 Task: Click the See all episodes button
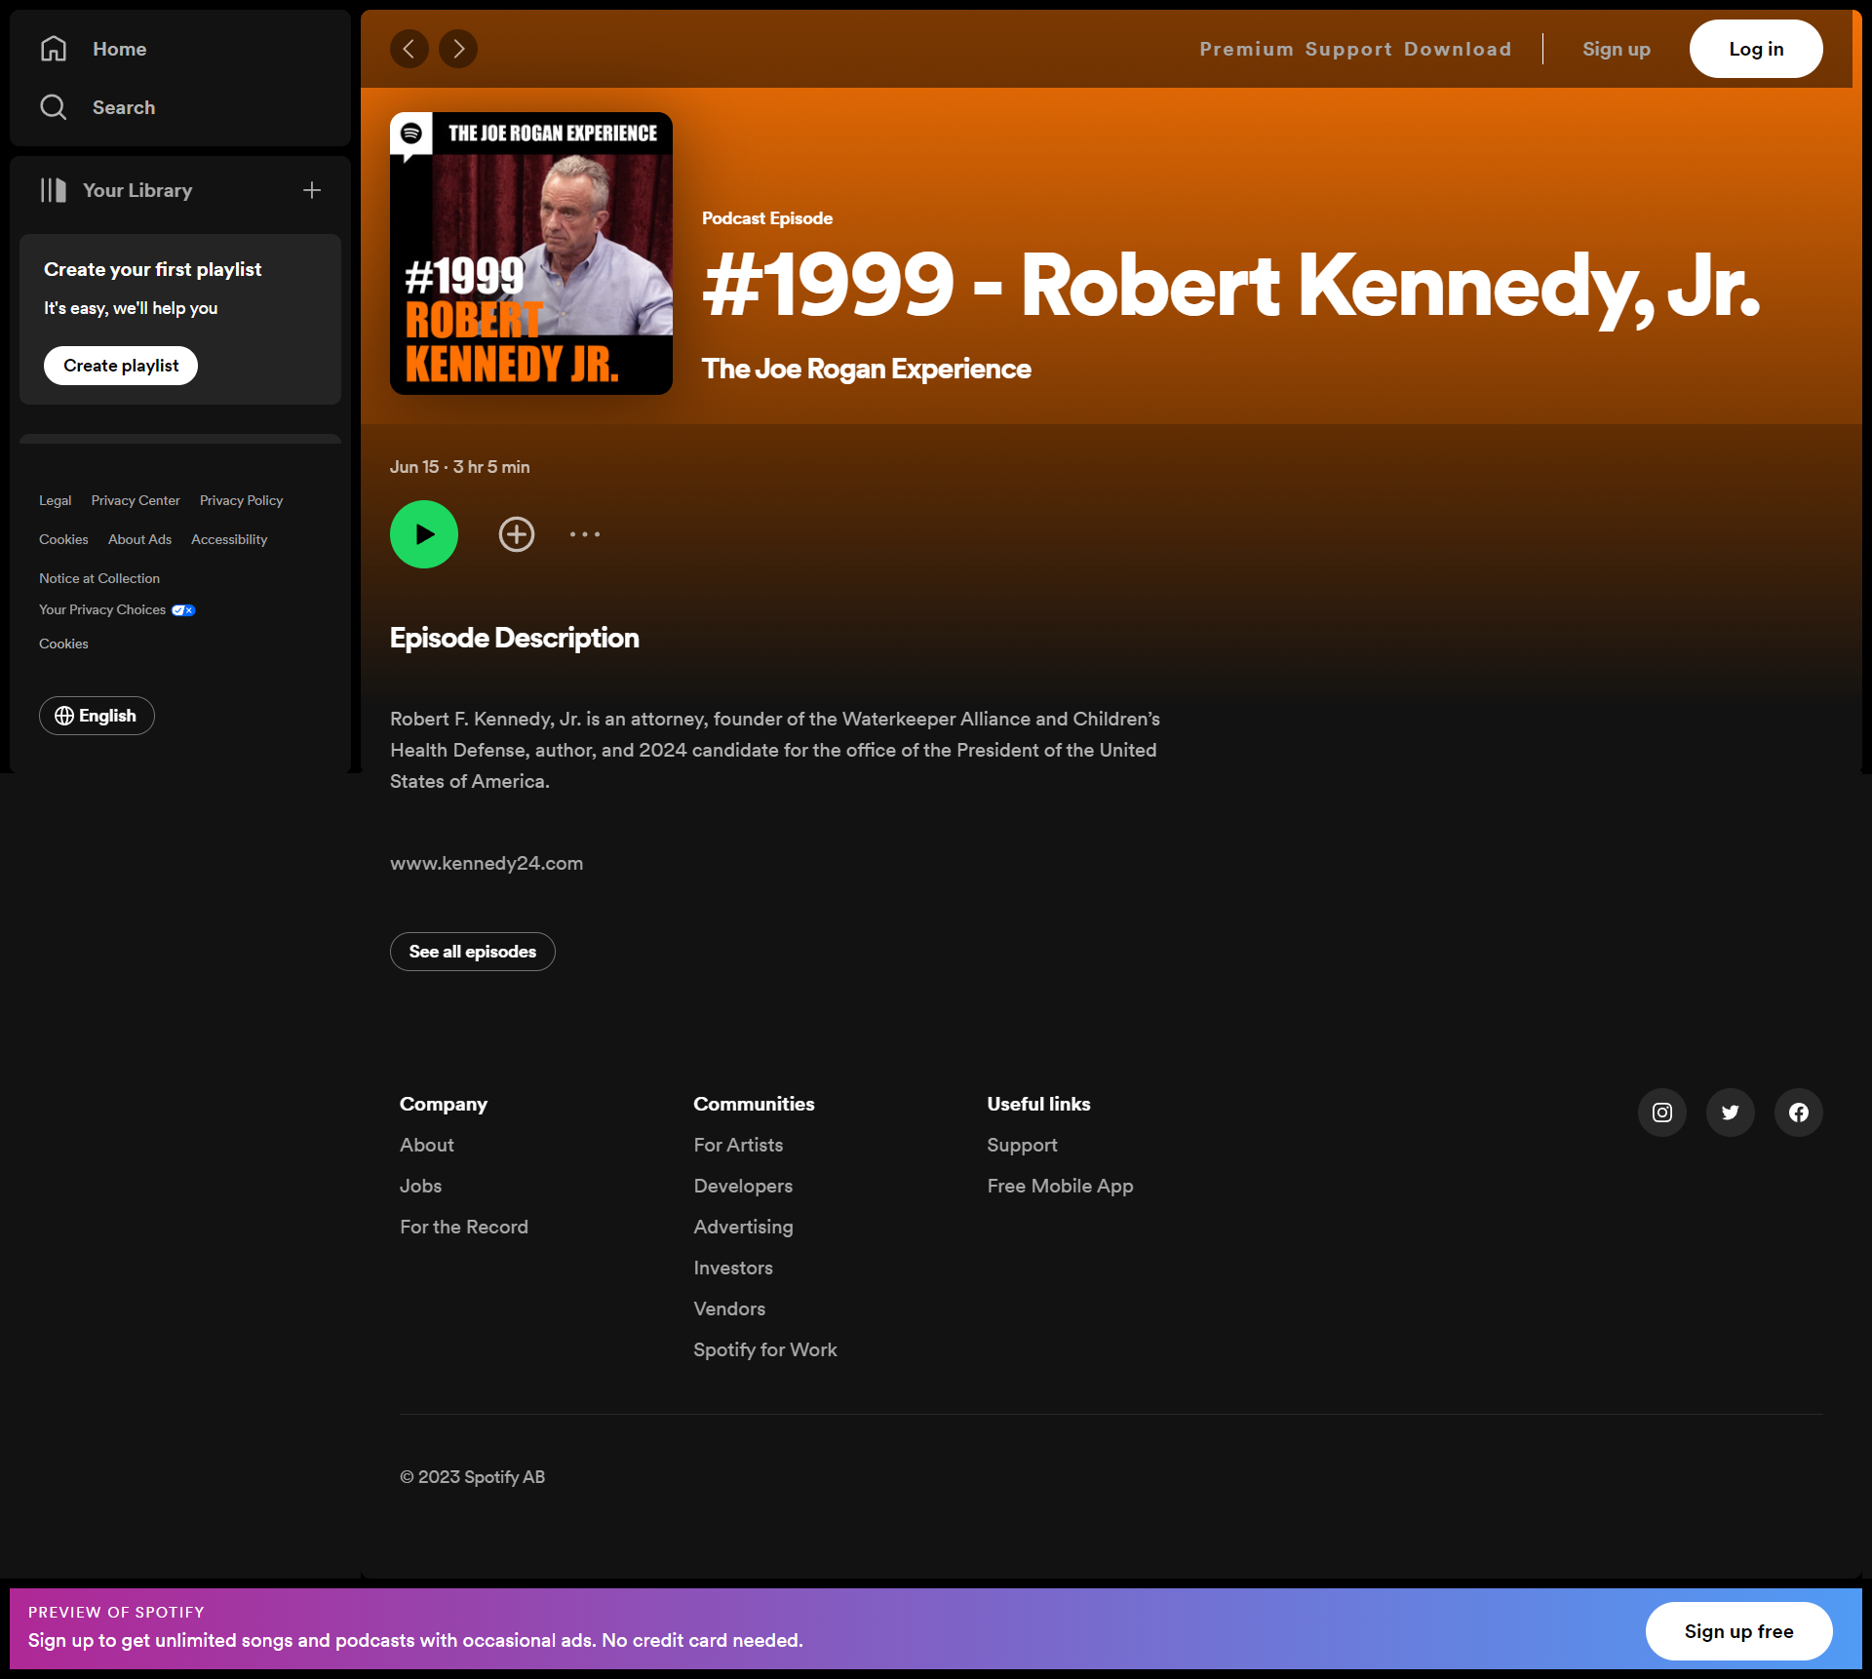473,952
